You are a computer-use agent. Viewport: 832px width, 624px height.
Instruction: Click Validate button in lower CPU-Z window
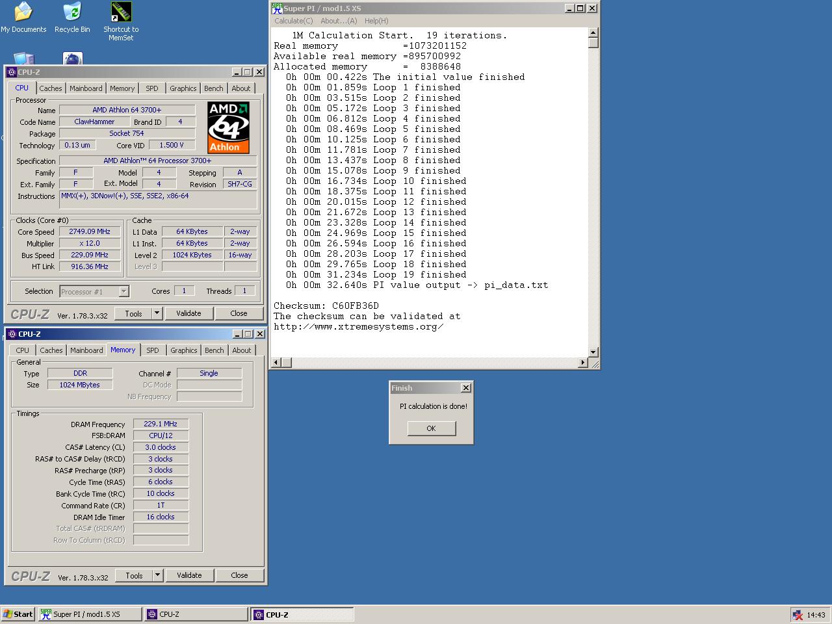click(189, 575)
